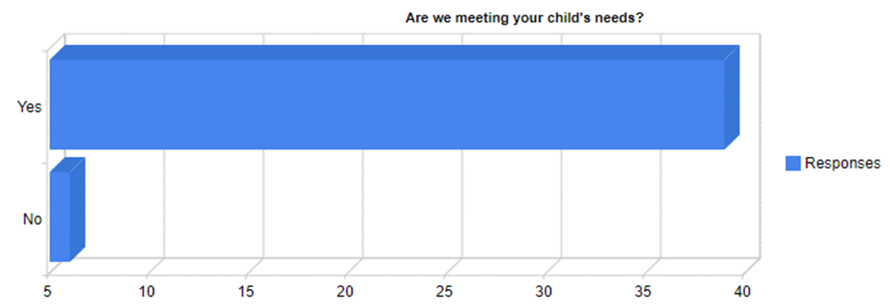The height and width of the screenshot is (308, 890).
Task: Click the axis value 20
Action: point(345,291)
